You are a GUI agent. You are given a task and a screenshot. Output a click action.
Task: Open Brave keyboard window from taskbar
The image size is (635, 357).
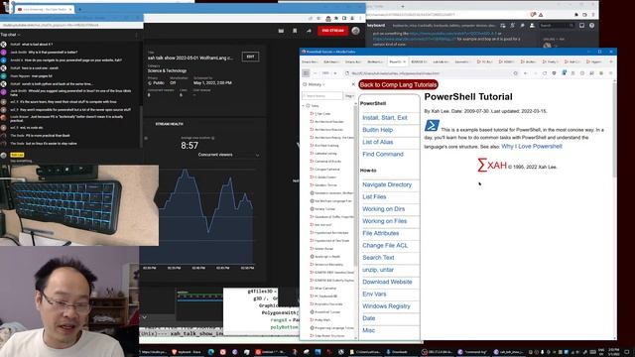click(x=187, y=352)
